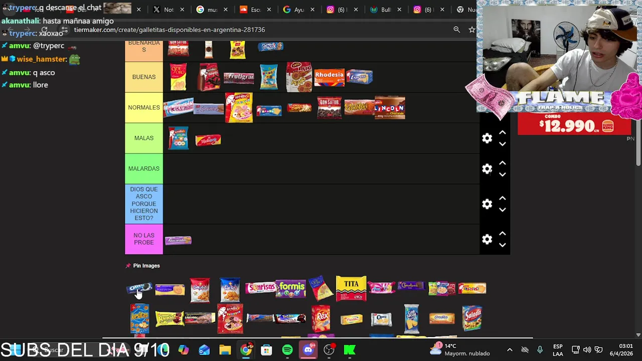Toggle Pin Images option
This screenshot has height=361, width=642.
142,266
